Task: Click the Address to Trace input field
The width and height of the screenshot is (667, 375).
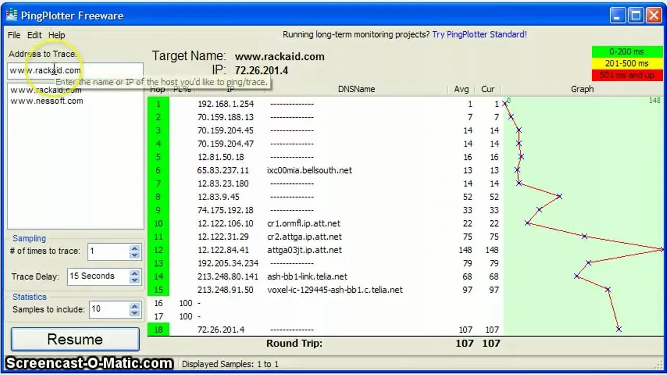Action: [x=75, y=70]
